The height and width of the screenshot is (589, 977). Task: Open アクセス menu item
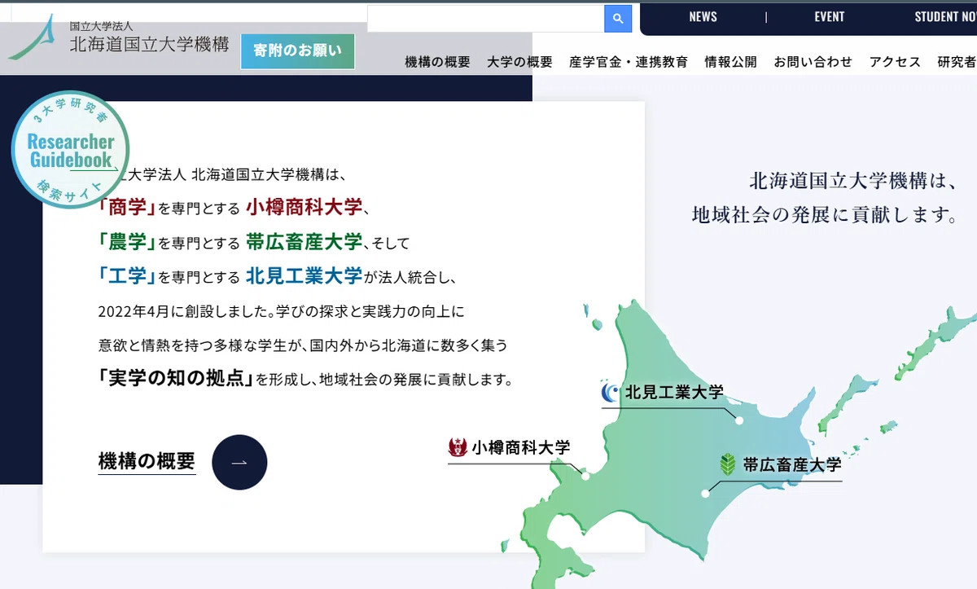895,62
